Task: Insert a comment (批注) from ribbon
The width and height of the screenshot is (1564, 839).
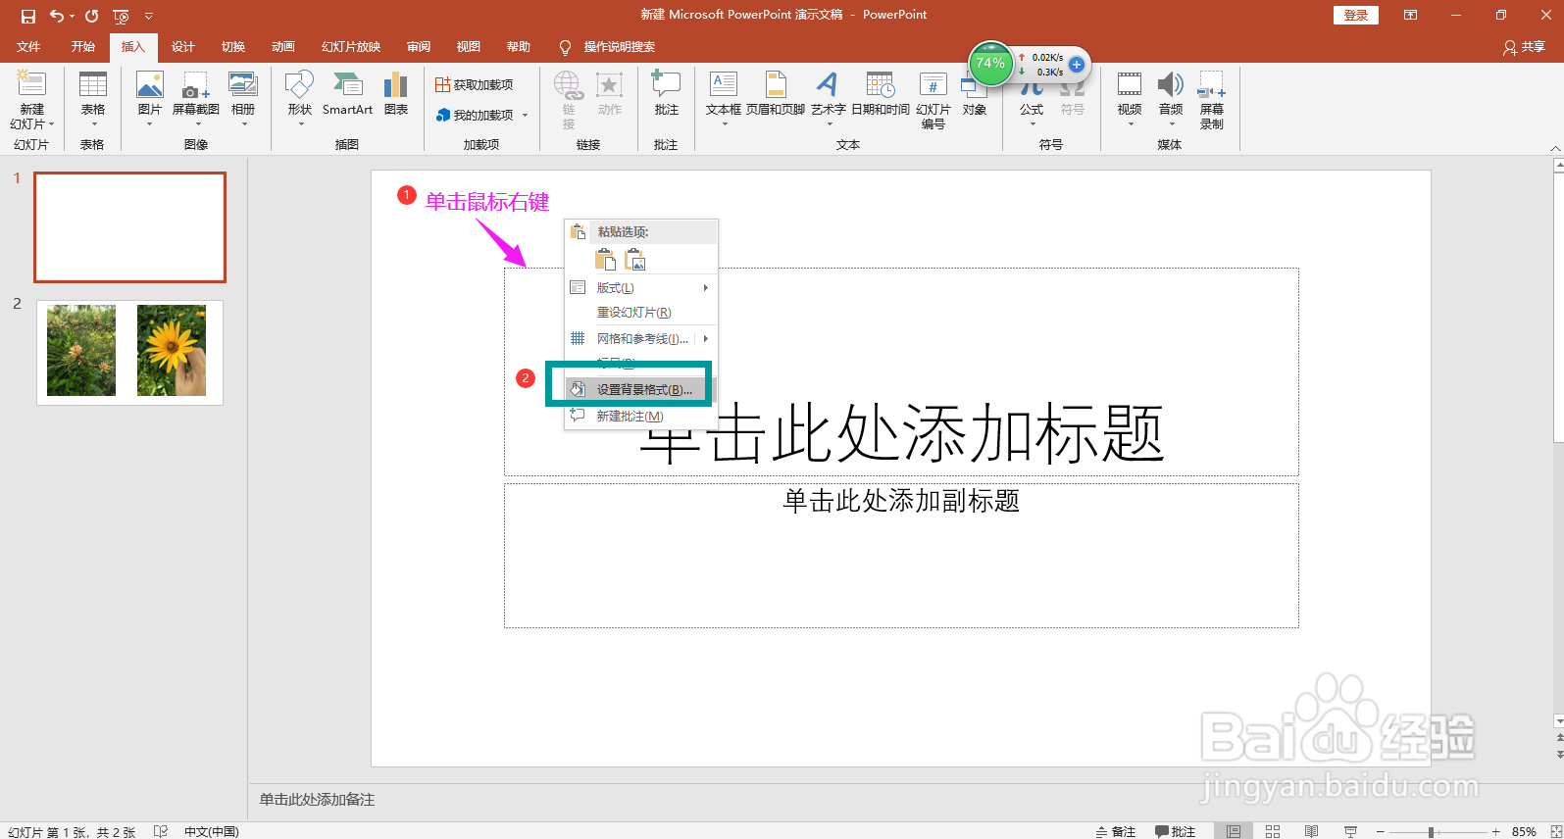Action: point(666,94)
